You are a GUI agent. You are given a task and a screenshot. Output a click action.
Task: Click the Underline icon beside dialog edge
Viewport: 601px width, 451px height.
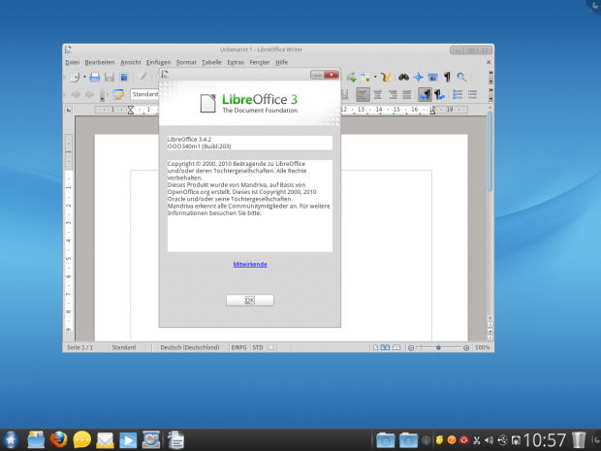pyautogui.click(x=344, y=94)
